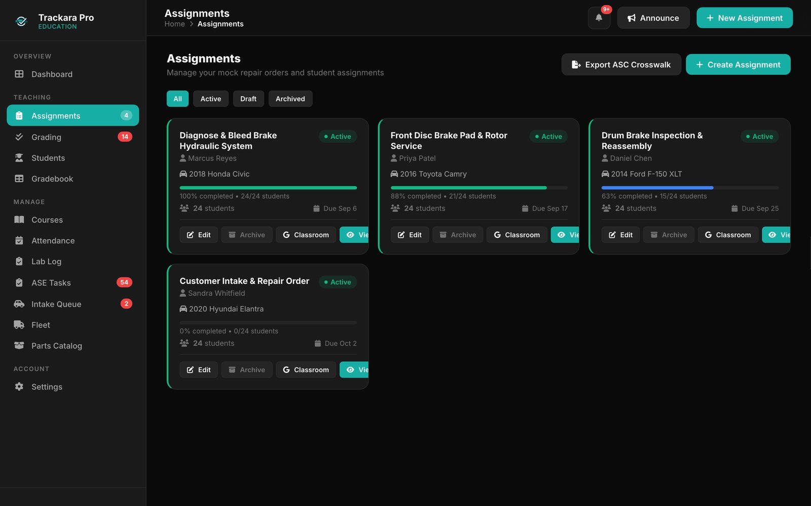Filter assignments by Active
The height and width of the screenshot is (506, 811).
tap(211, 99)
